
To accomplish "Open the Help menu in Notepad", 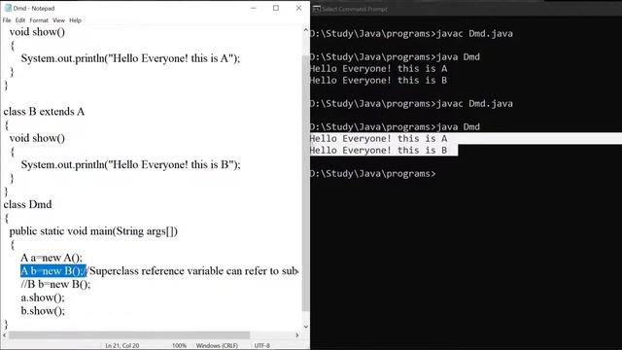I will pyautogui.click(x=76, y=20).
